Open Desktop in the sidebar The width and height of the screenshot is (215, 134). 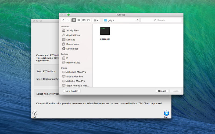(71, 39)
